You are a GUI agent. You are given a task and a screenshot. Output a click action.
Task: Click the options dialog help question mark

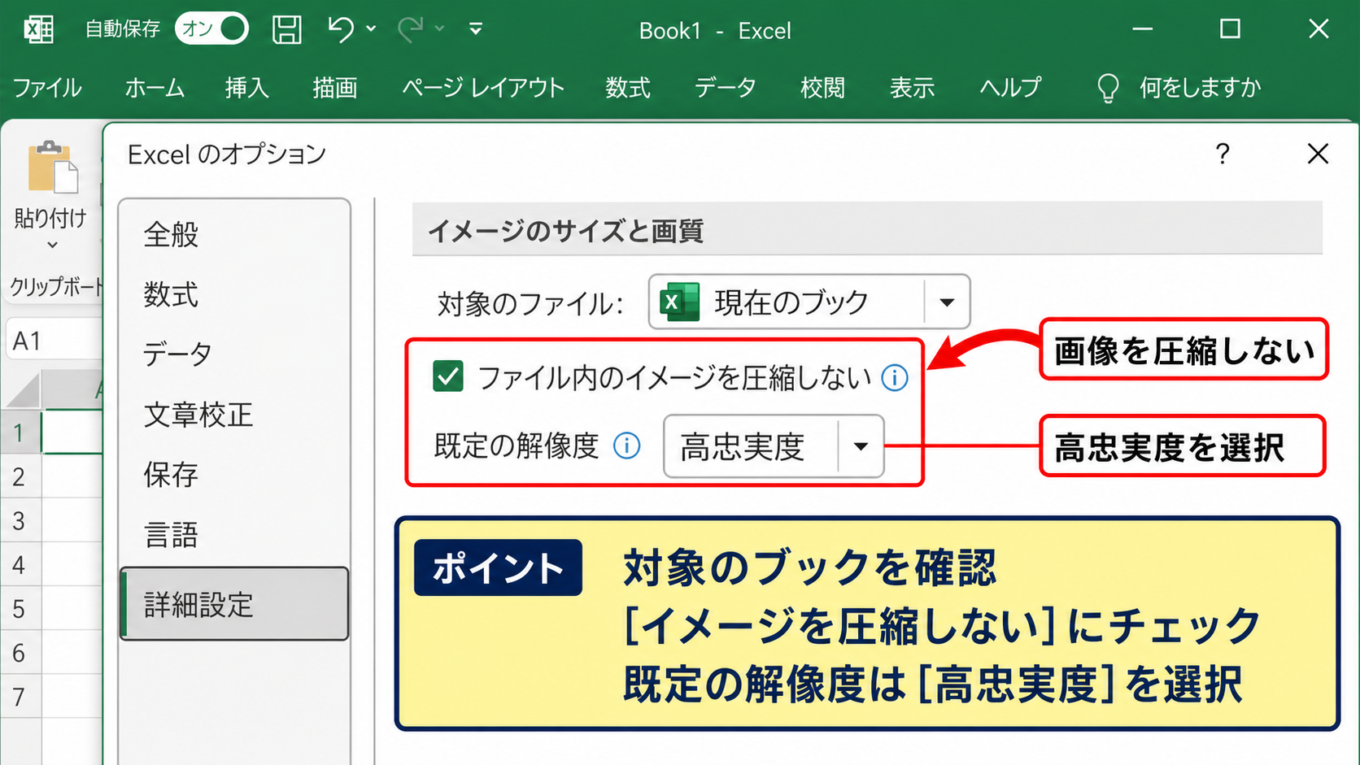coord(1222,154)
